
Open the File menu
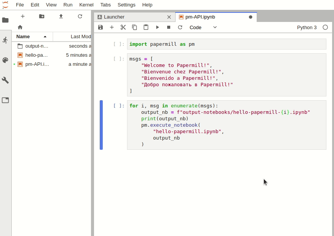[x=20, y=5]
